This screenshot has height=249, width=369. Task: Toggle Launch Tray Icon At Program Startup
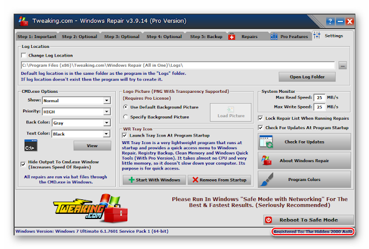pyautogui.click(x=125, y=135)
